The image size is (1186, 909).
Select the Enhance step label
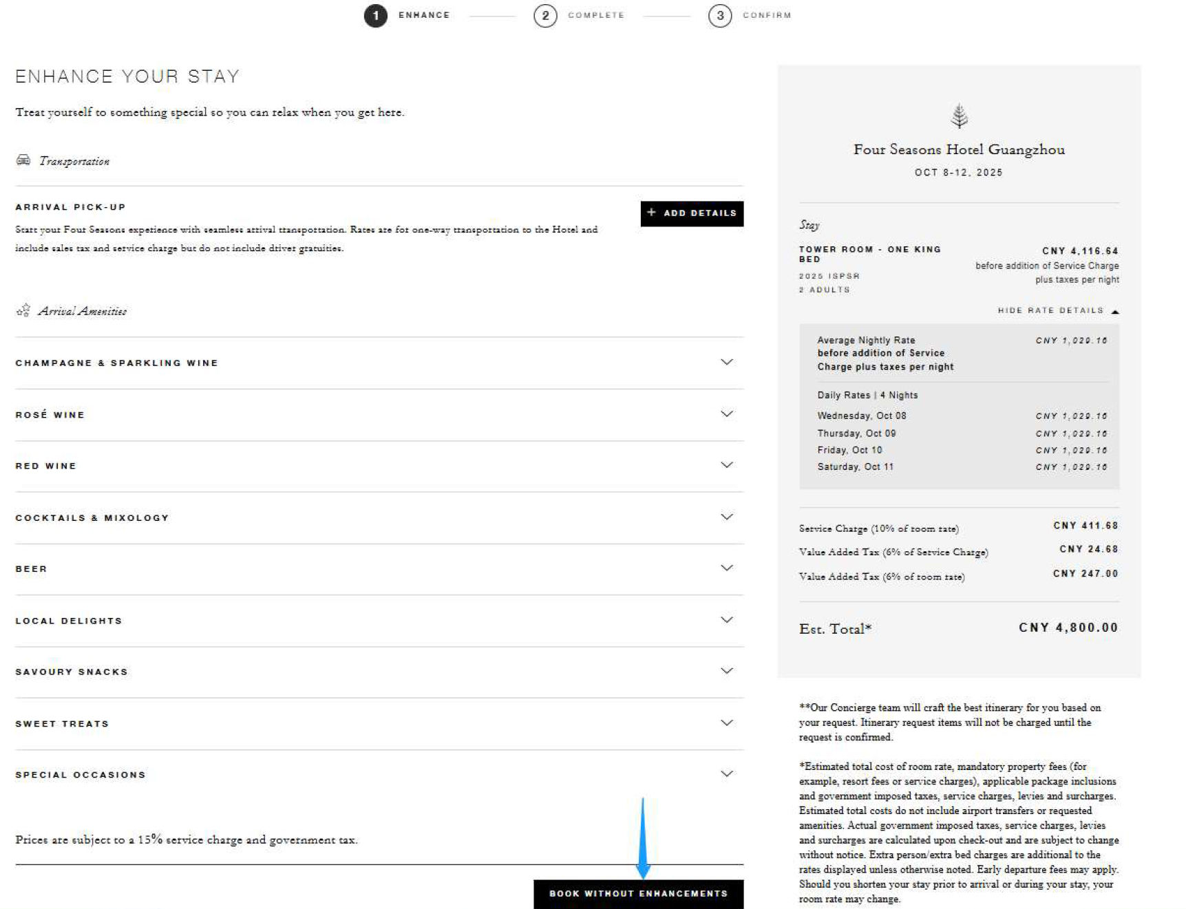[424, 15]
